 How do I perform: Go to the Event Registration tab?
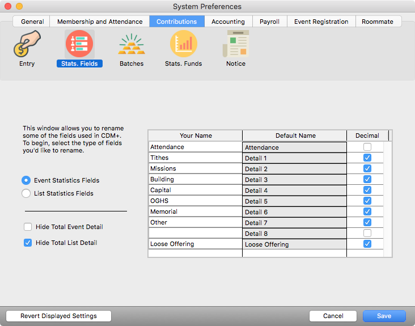pyautogui.click(x=321, y=22)
